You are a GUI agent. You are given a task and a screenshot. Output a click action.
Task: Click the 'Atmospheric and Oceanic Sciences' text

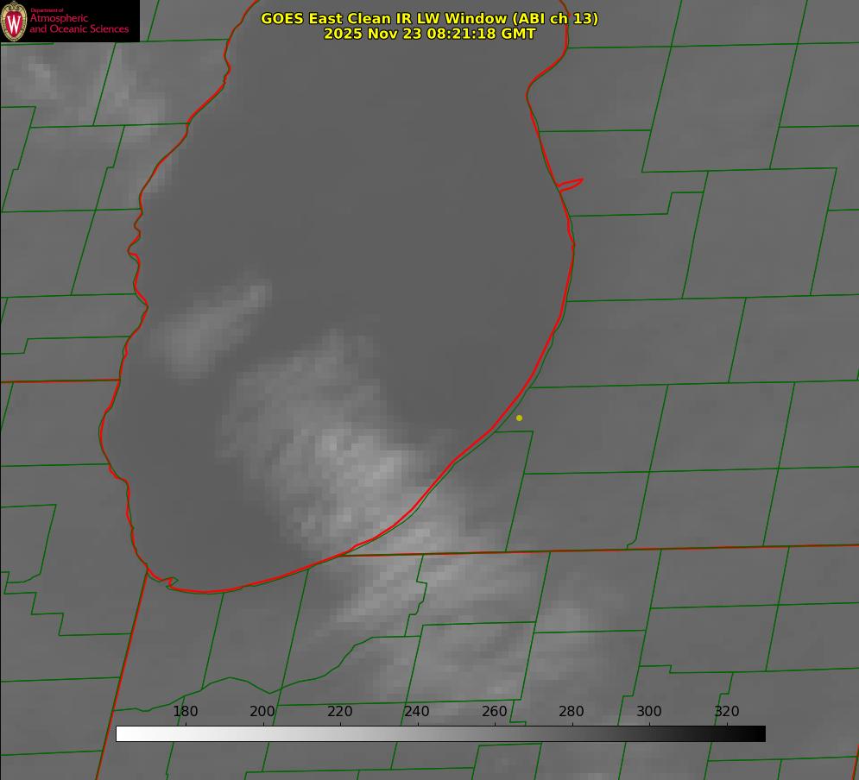(x=79, y=23)
